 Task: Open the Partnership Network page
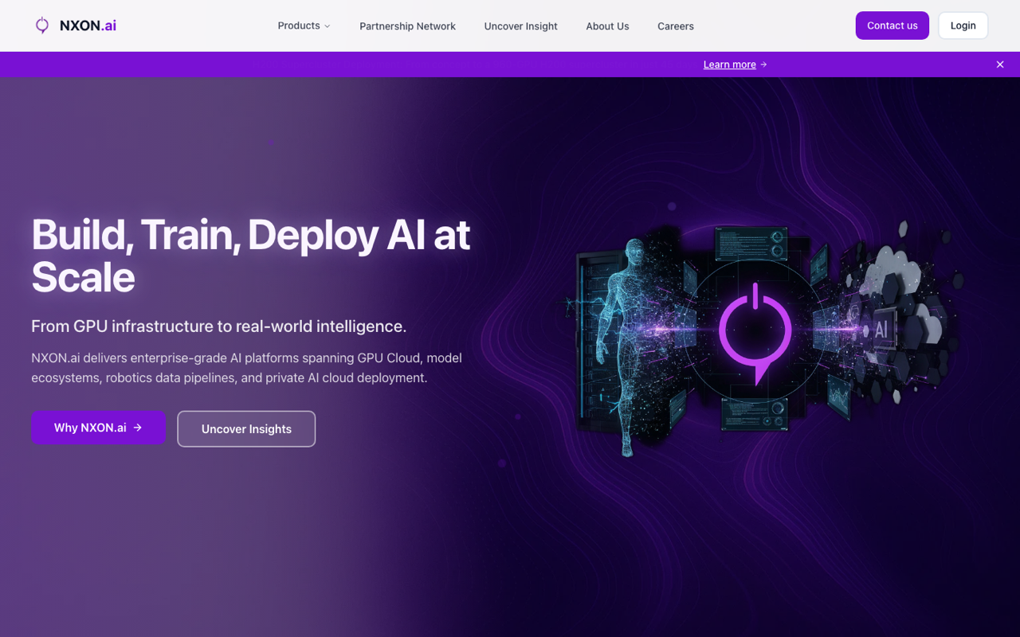coord(407,26)
